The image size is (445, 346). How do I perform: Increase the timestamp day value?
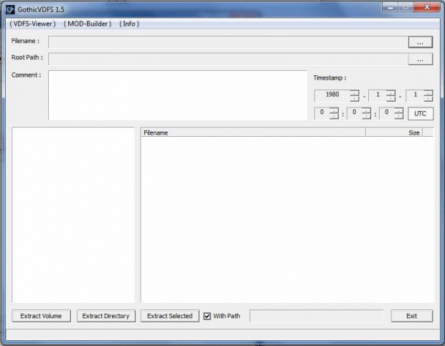tap(428, 93)
